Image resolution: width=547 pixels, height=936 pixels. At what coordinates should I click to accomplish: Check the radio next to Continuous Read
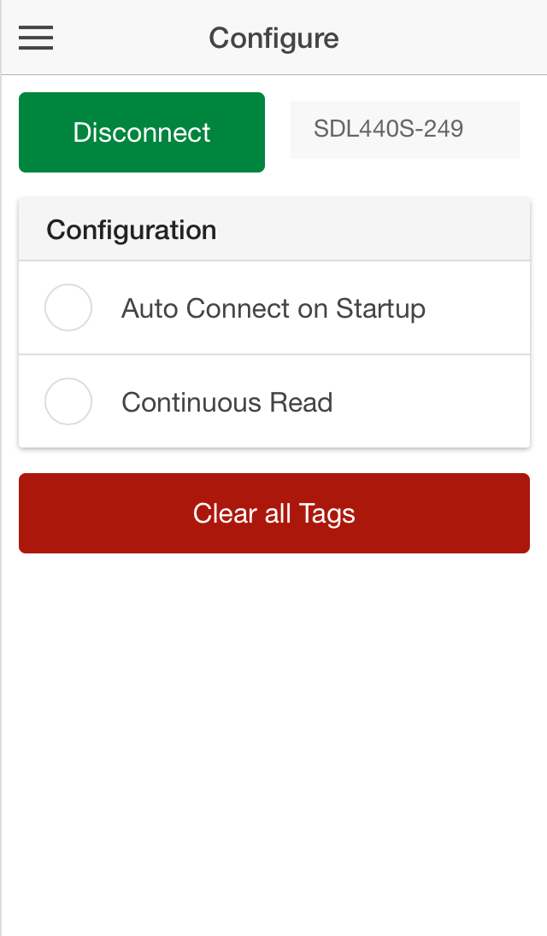point(68,401)
